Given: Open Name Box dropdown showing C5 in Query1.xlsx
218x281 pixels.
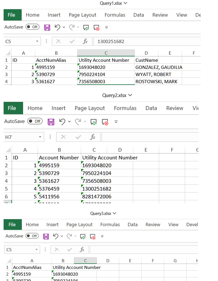Looking at the screenshot, I should [37, 41].
